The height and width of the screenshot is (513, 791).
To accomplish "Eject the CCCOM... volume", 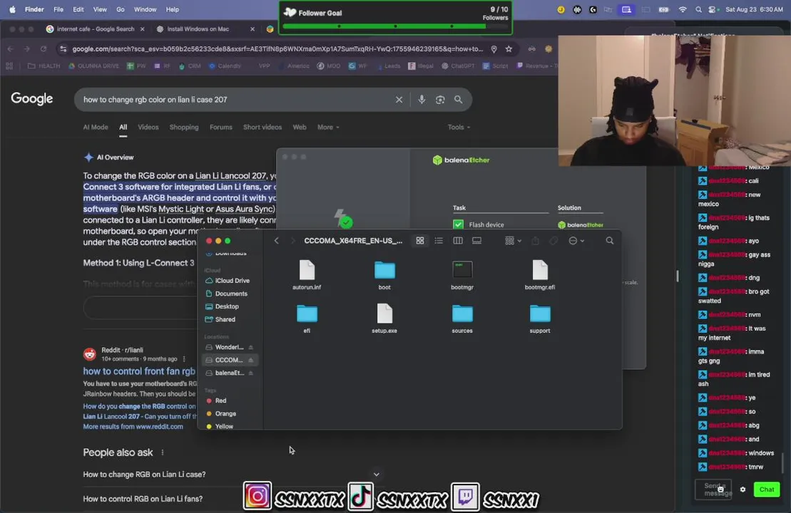I will point(251,361).
